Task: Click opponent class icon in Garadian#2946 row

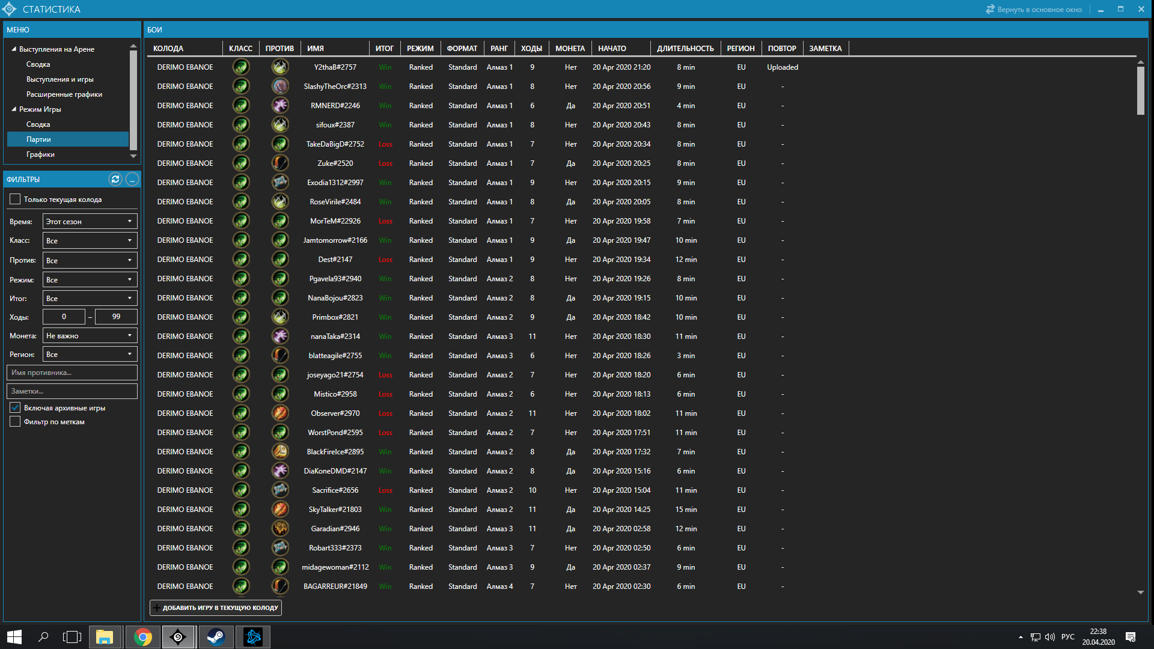Action: tap(279, 529)
